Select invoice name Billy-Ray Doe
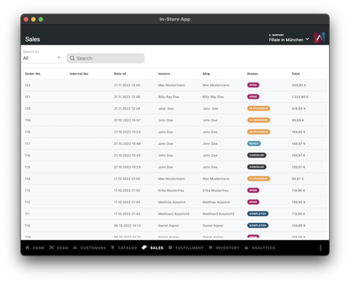The width and height of the screenshot is (350, 283). [x=168, y=97]
